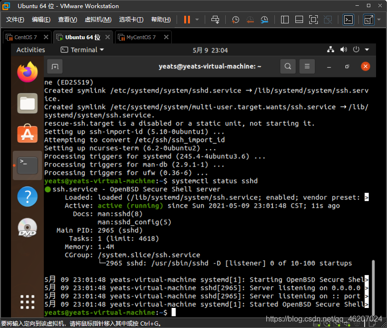Click the power icon in top bar
Image resolution: width=387 pixels, height=328 pixels.
click(356, 49)
